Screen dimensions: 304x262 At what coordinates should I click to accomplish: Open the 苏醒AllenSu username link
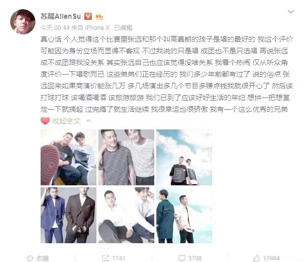point(61,16)
